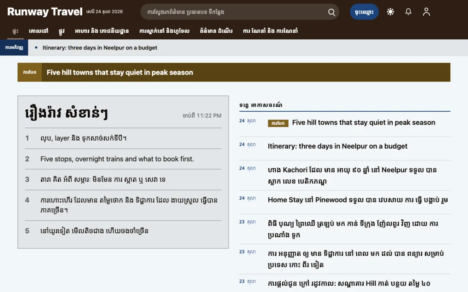Click the header date showing 24 and 2026
The image size is (468, 292).
104,12
